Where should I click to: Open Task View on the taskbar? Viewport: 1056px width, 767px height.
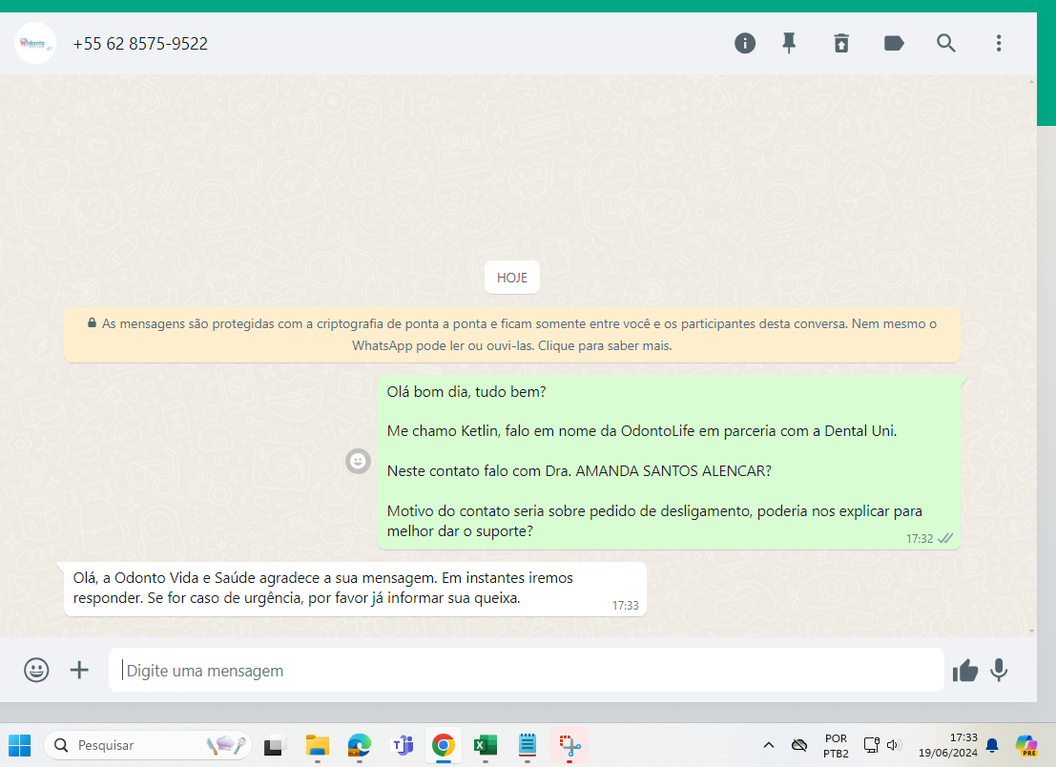[x=274, y=745]
